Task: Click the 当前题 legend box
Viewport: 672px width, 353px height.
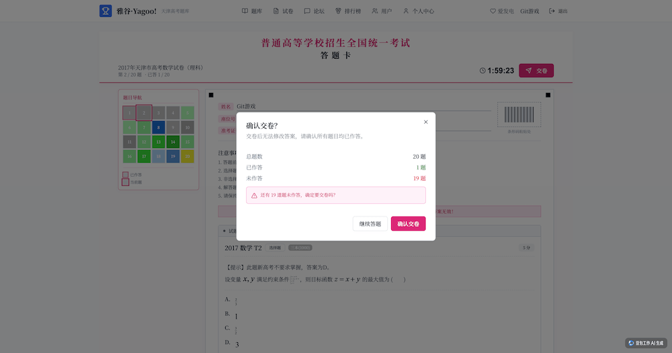Action: point(126,182)
